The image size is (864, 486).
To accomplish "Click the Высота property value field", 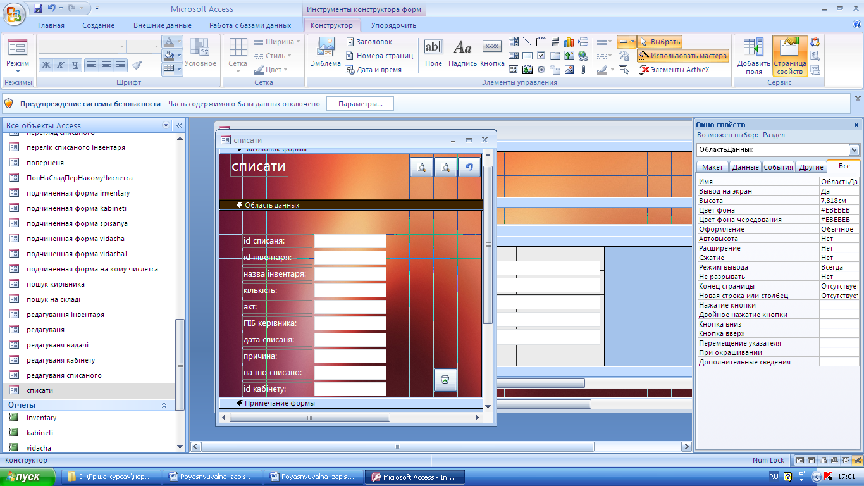I will [x=840, y=201].
